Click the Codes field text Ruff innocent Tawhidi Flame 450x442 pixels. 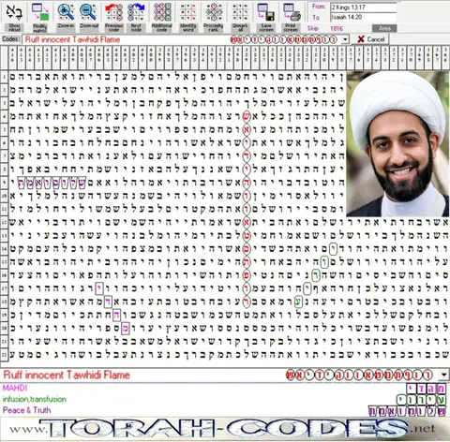tap(72, 39)
